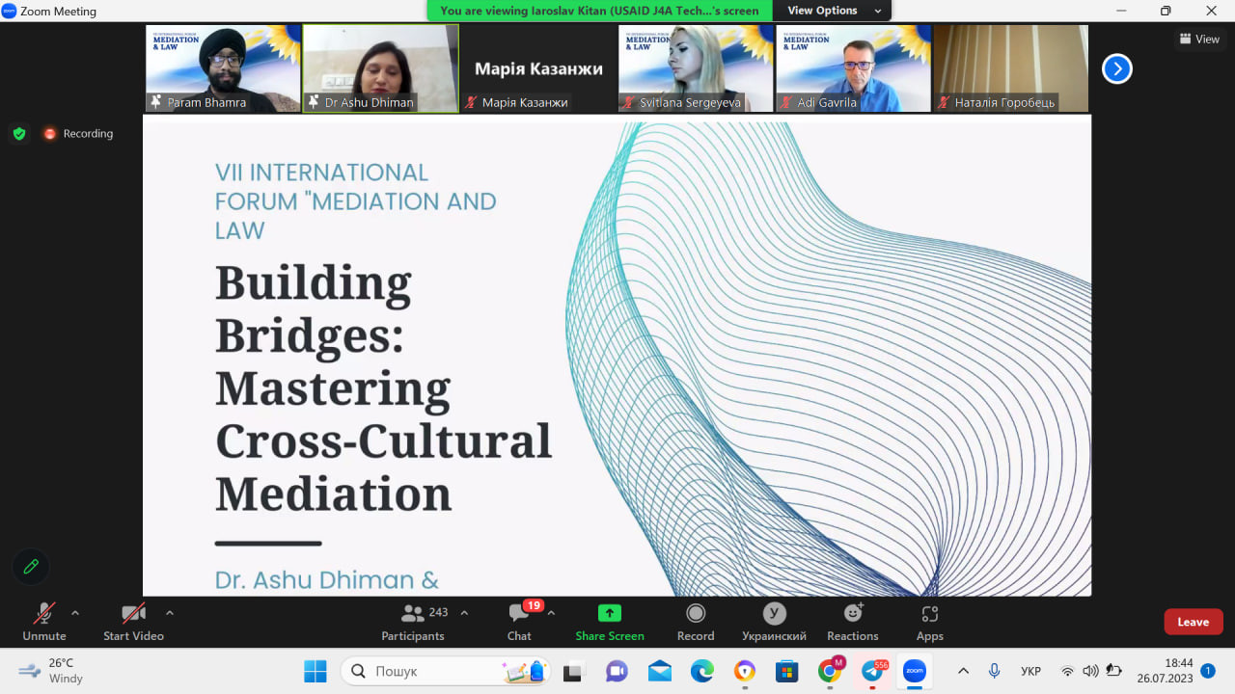The image size is (1235, 694).
Task: Expand audio options arrow beside Unmute
Action: tap(75, 612)
